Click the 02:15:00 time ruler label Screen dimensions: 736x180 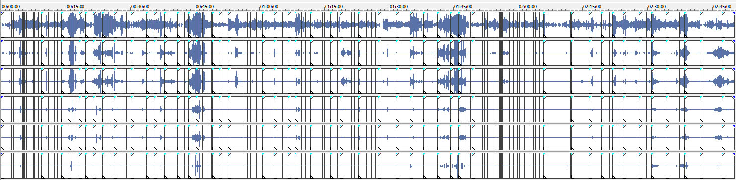point(593,7)
